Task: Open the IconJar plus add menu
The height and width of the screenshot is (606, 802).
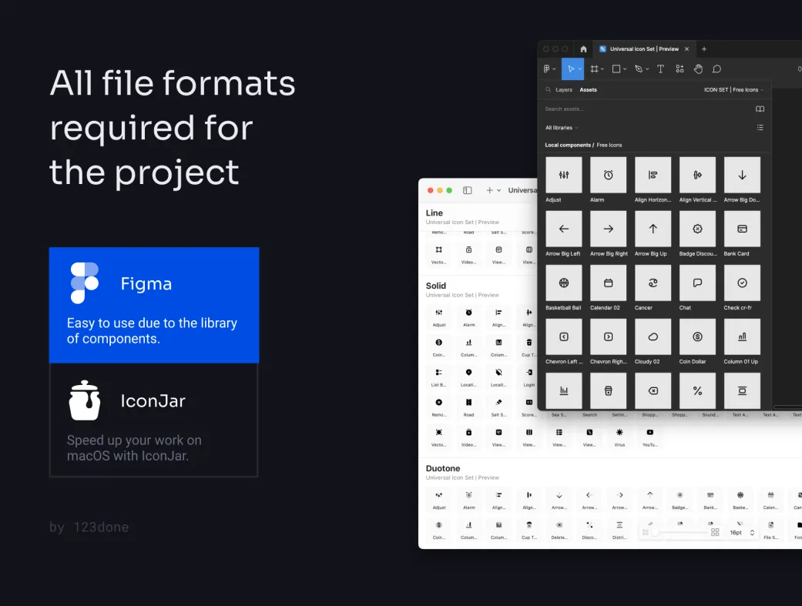Action: point(493,190)
